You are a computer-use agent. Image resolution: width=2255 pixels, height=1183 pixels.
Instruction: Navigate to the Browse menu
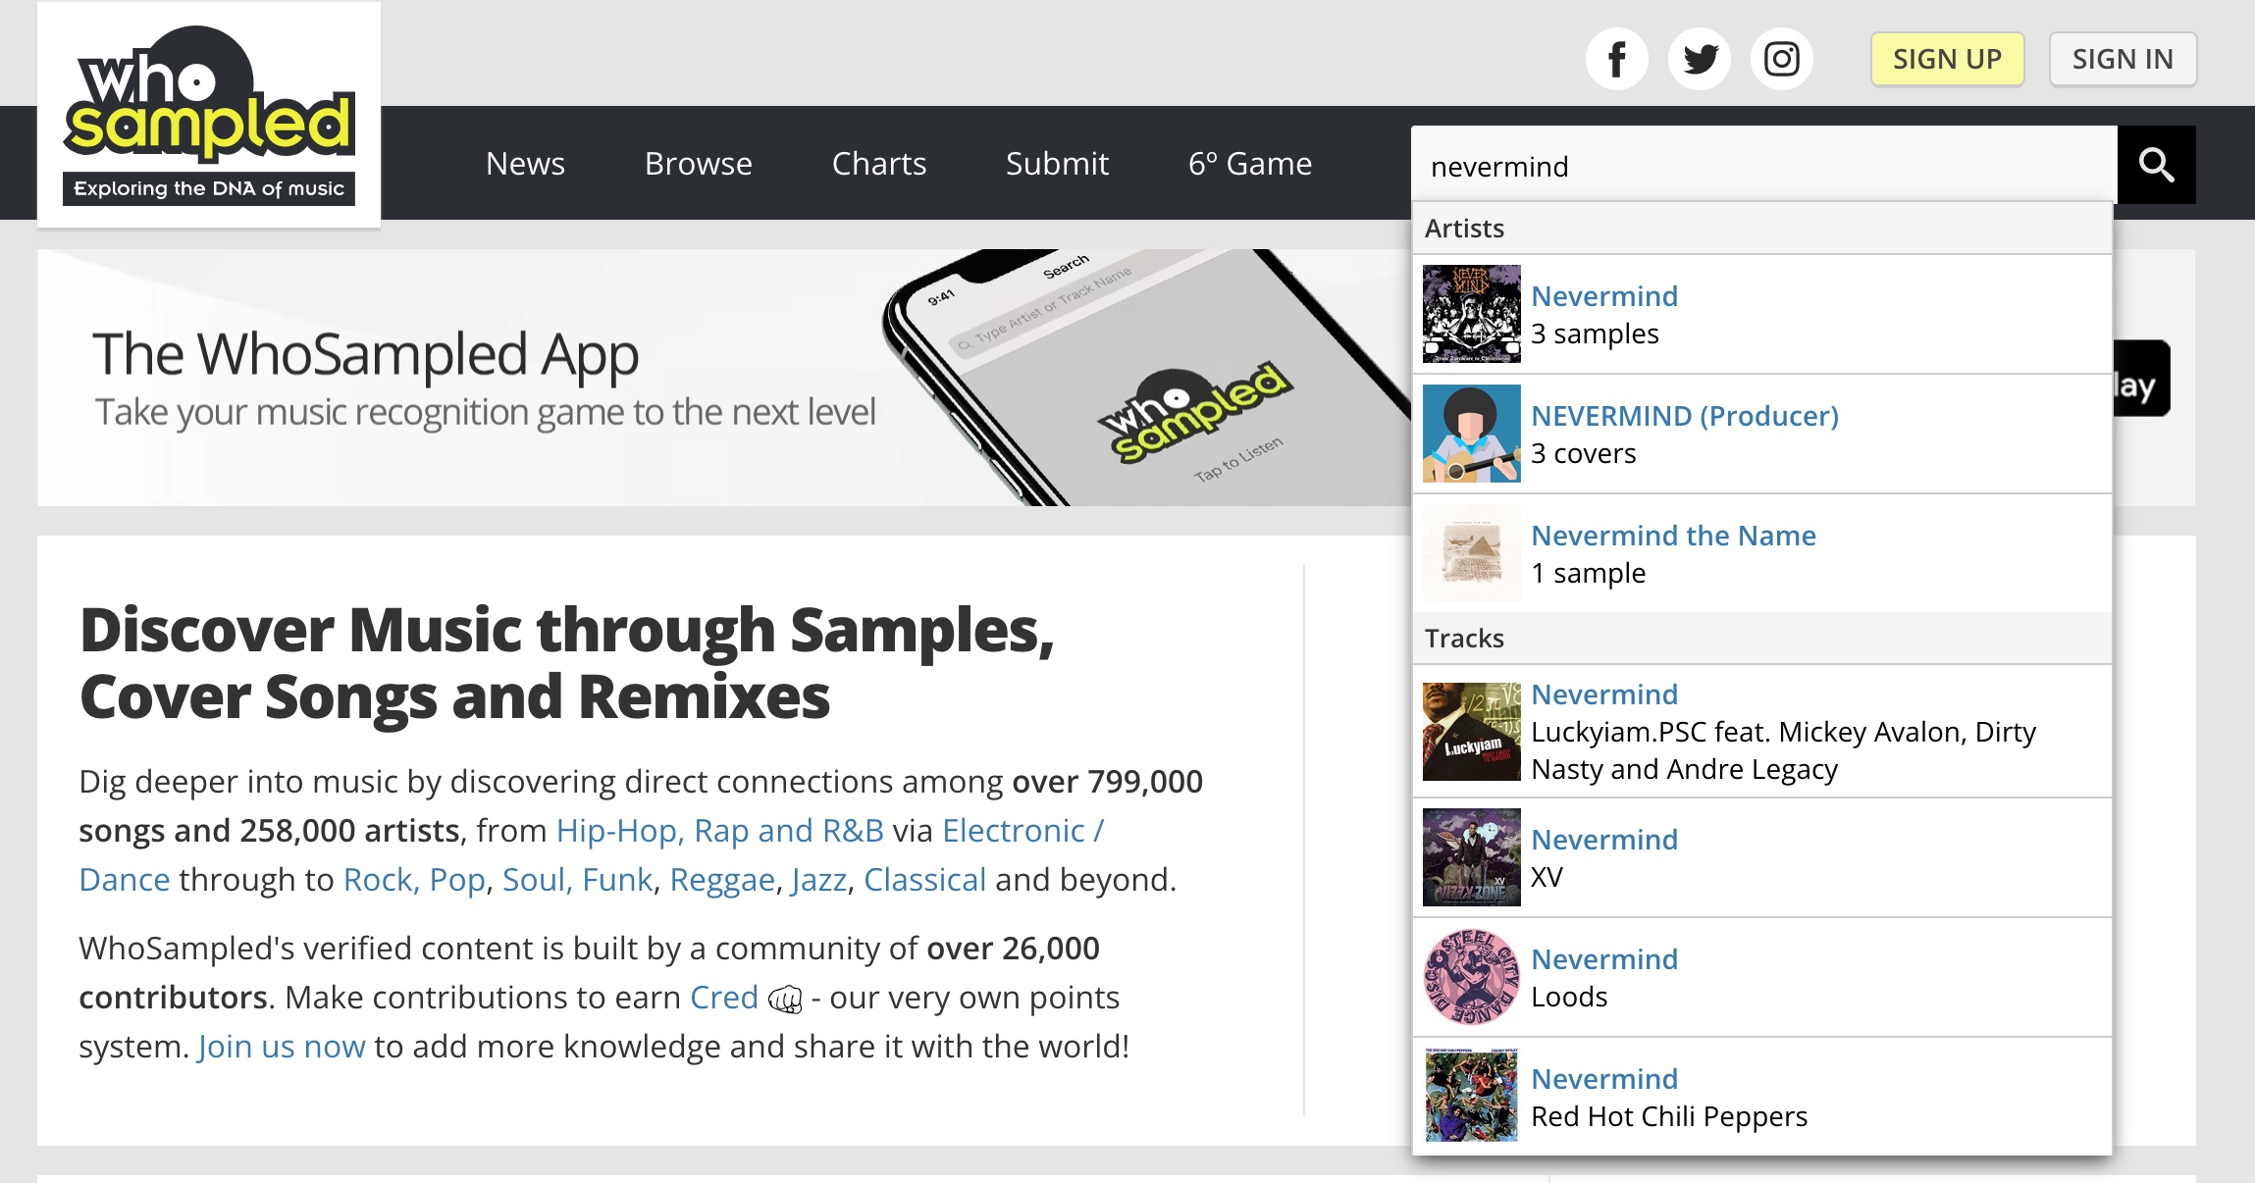(x=698, y=164)
